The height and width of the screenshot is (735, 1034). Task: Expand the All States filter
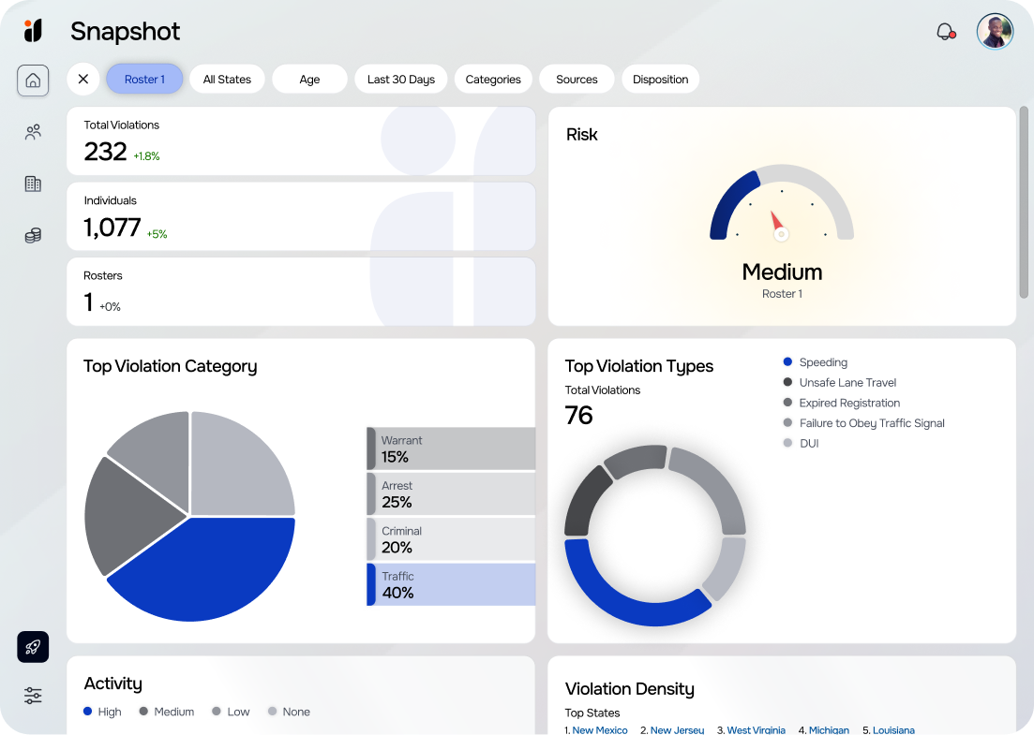tap(227, 80)
